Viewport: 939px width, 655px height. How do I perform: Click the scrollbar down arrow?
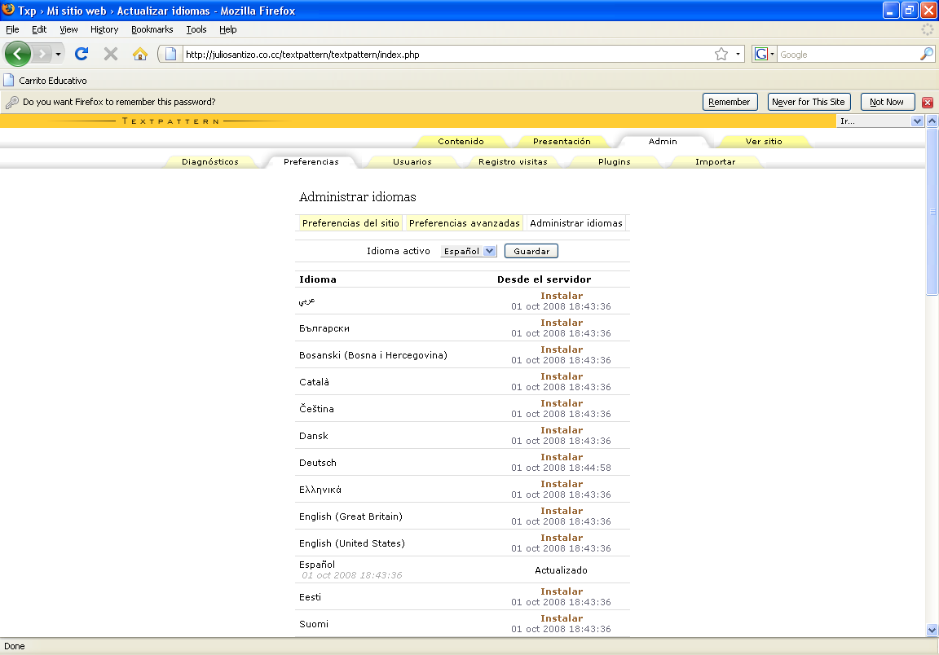click(x=932, y=630)
